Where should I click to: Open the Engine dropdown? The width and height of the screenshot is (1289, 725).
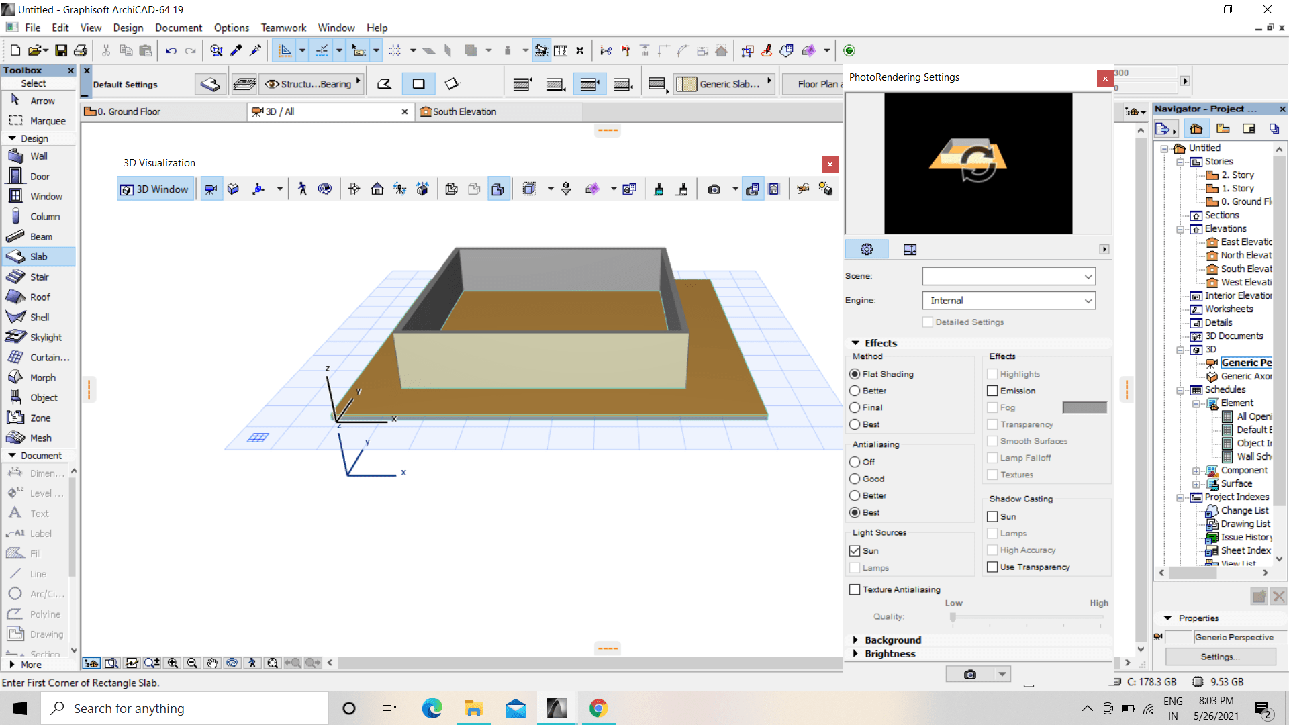coord(1008,301)
